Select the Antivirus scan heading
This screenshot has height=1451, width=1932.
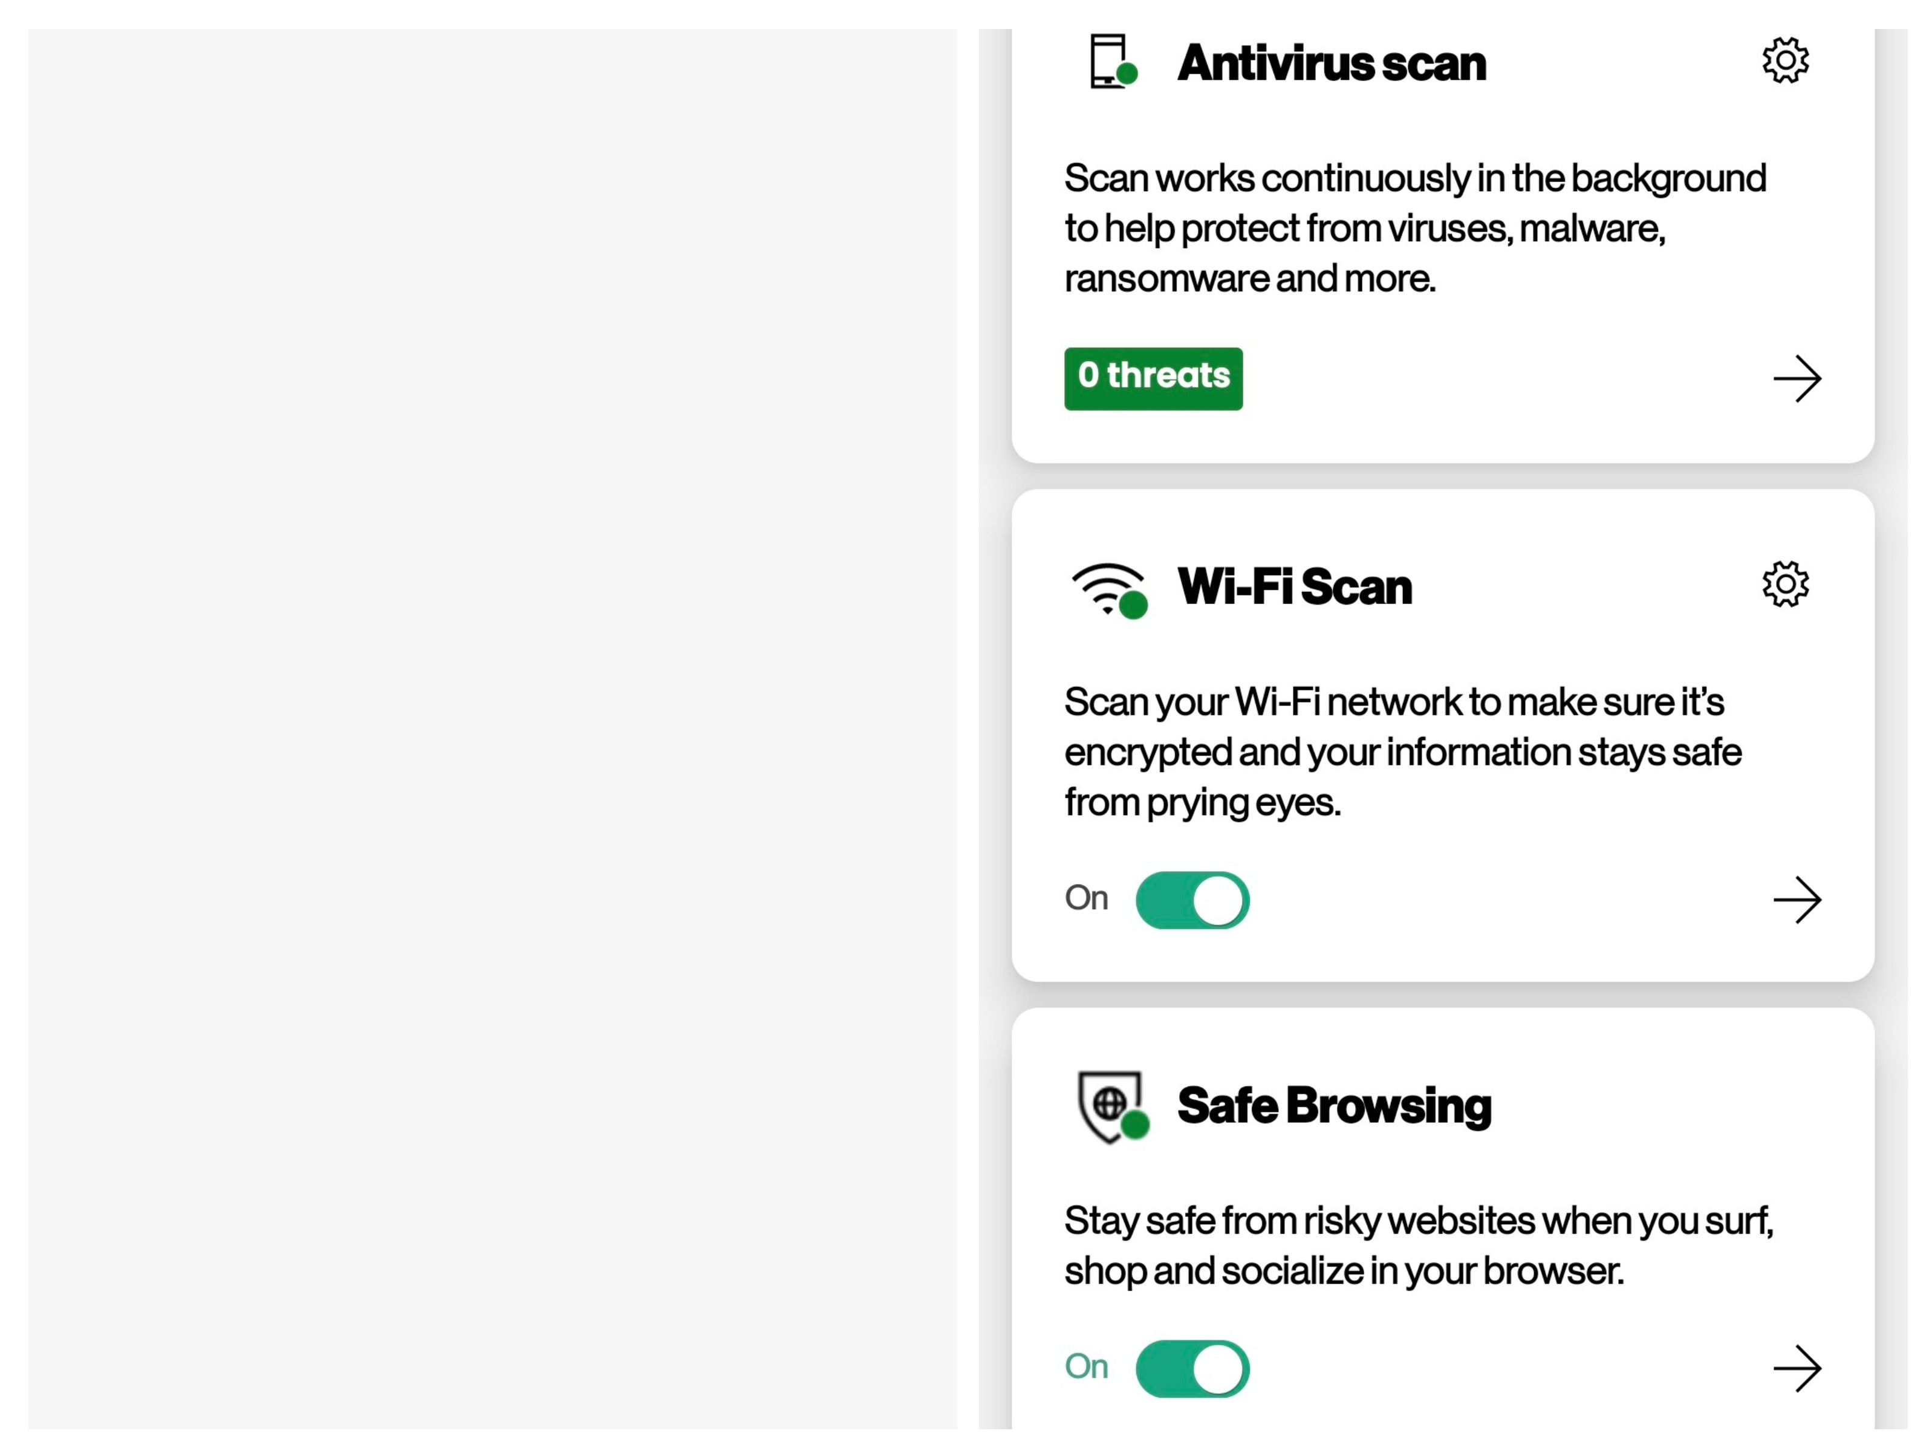pyautogui.click(x=1331, y=63)
